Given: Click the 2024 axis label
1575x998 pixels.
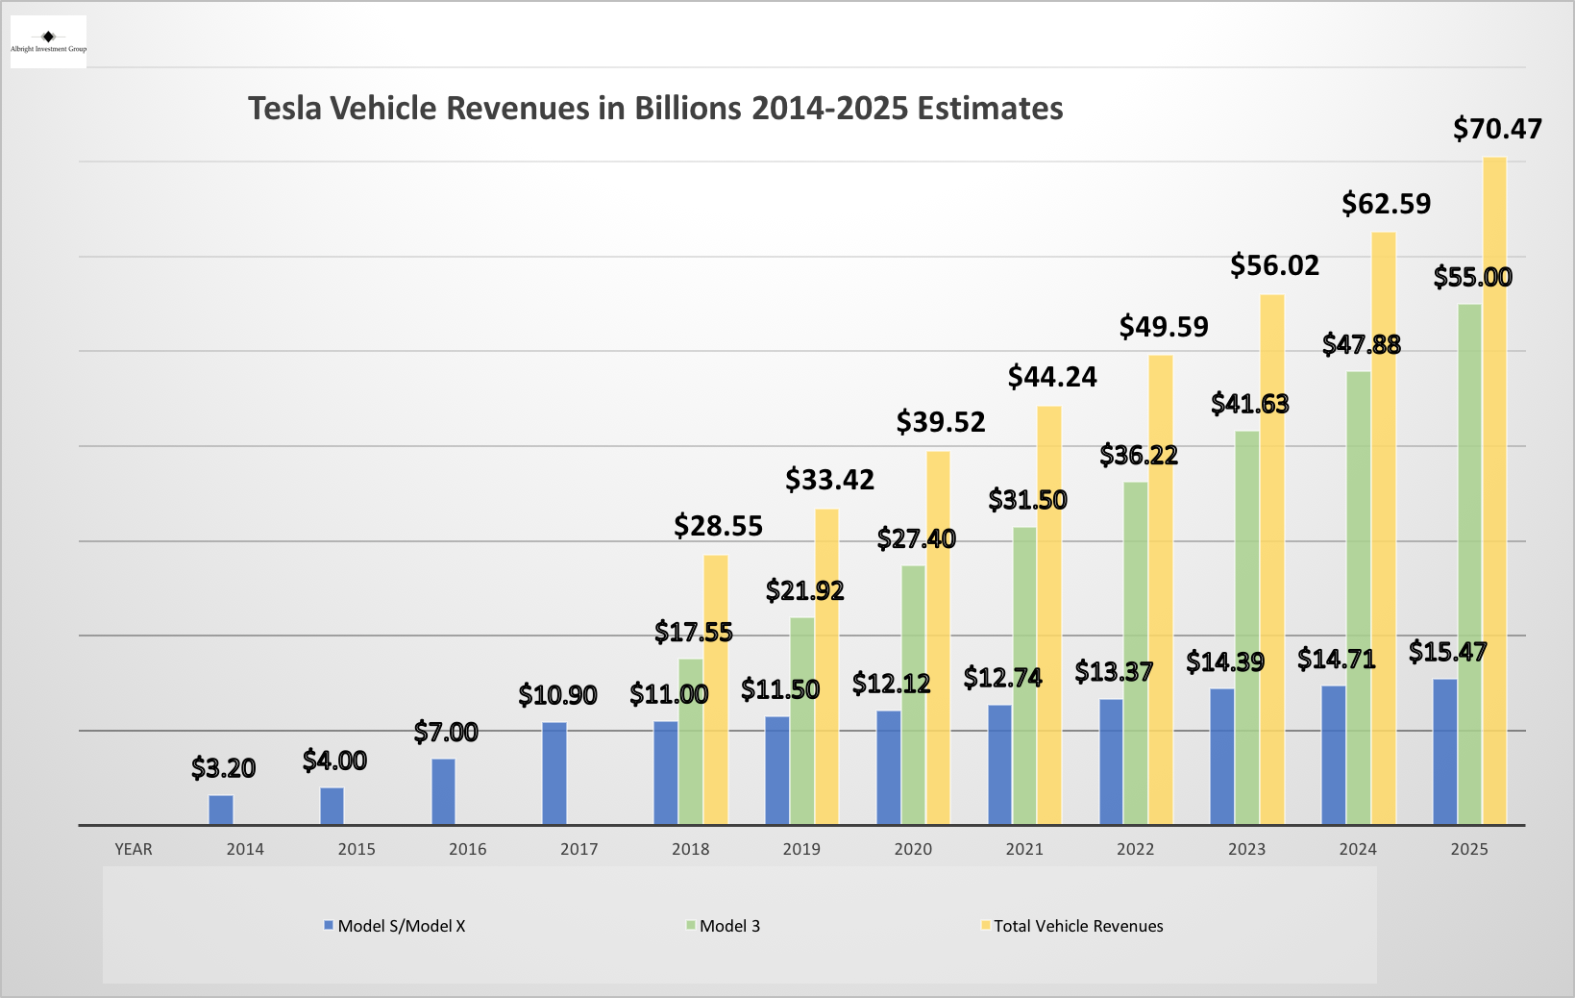Looking at the screenshot, I should point(1358,849).
